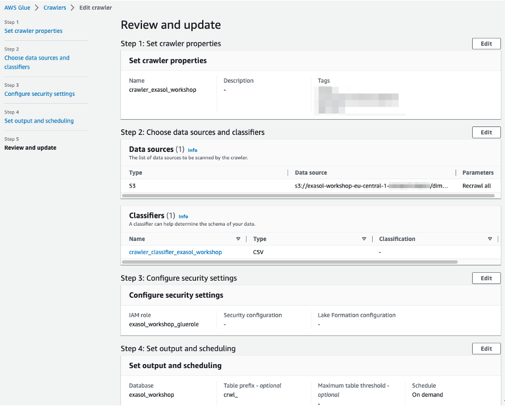This screenshot has width=505, height=406.
Task: Click chevron separator before Edit crawler
Action: [73, 8]
